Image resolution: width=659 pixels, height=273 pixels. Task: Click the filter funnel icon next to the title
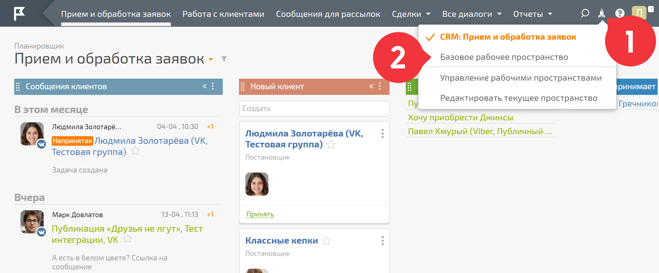click(224, 59)
